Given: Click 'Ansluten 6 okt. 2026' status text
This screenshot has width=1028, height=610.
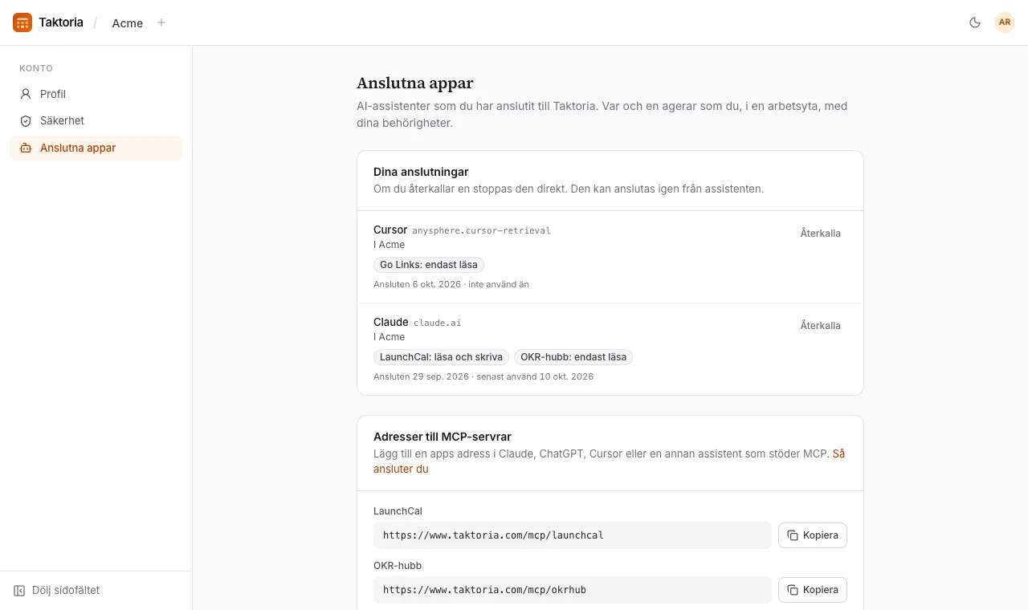Looking at the screenshot, I should 417,284.
